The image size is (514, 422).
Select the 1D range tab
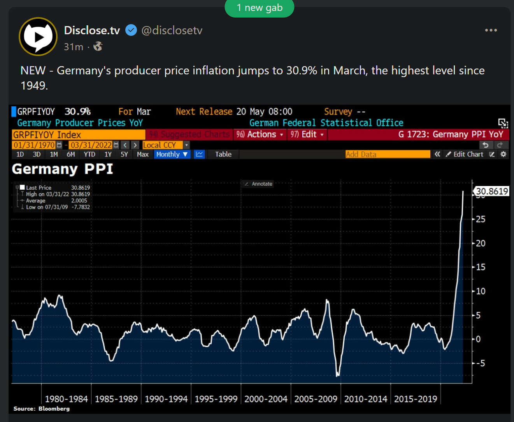click(x=20, y=154)
